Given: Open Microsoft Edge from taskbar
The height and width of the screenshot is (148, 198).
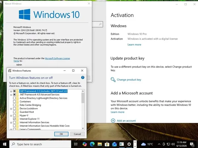Looking at the screenshot, I should (x=92, y=144).
